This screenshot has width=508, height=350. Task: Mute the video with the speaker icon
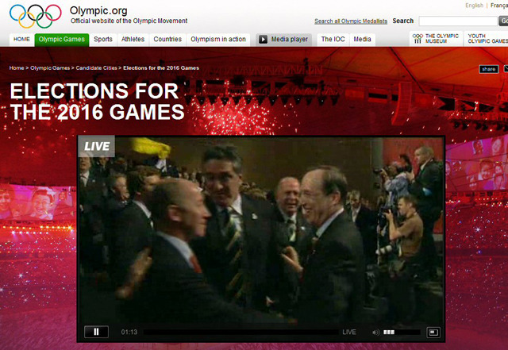(375, 332)
